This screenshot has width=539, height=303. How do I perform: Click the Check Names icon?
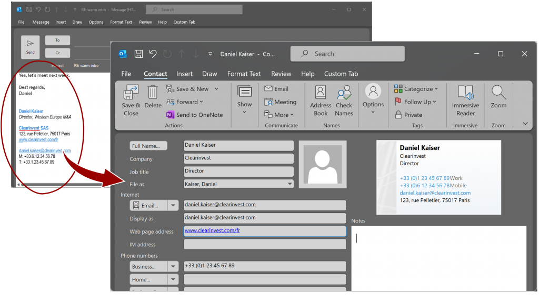[344, 94]
